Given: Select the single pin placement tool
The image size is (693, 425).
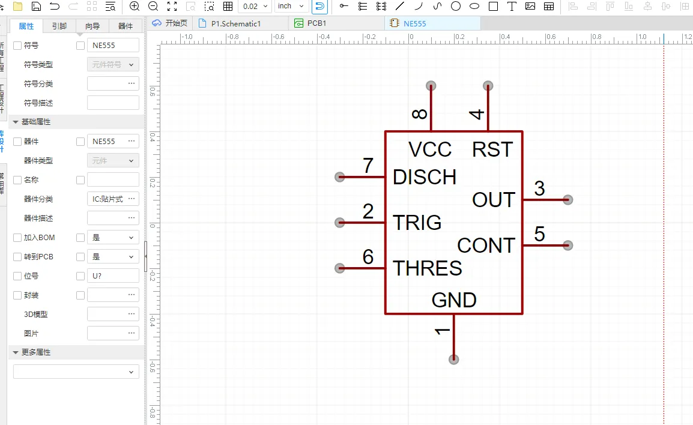Looking at the screenshot, I should click(343, 6).
